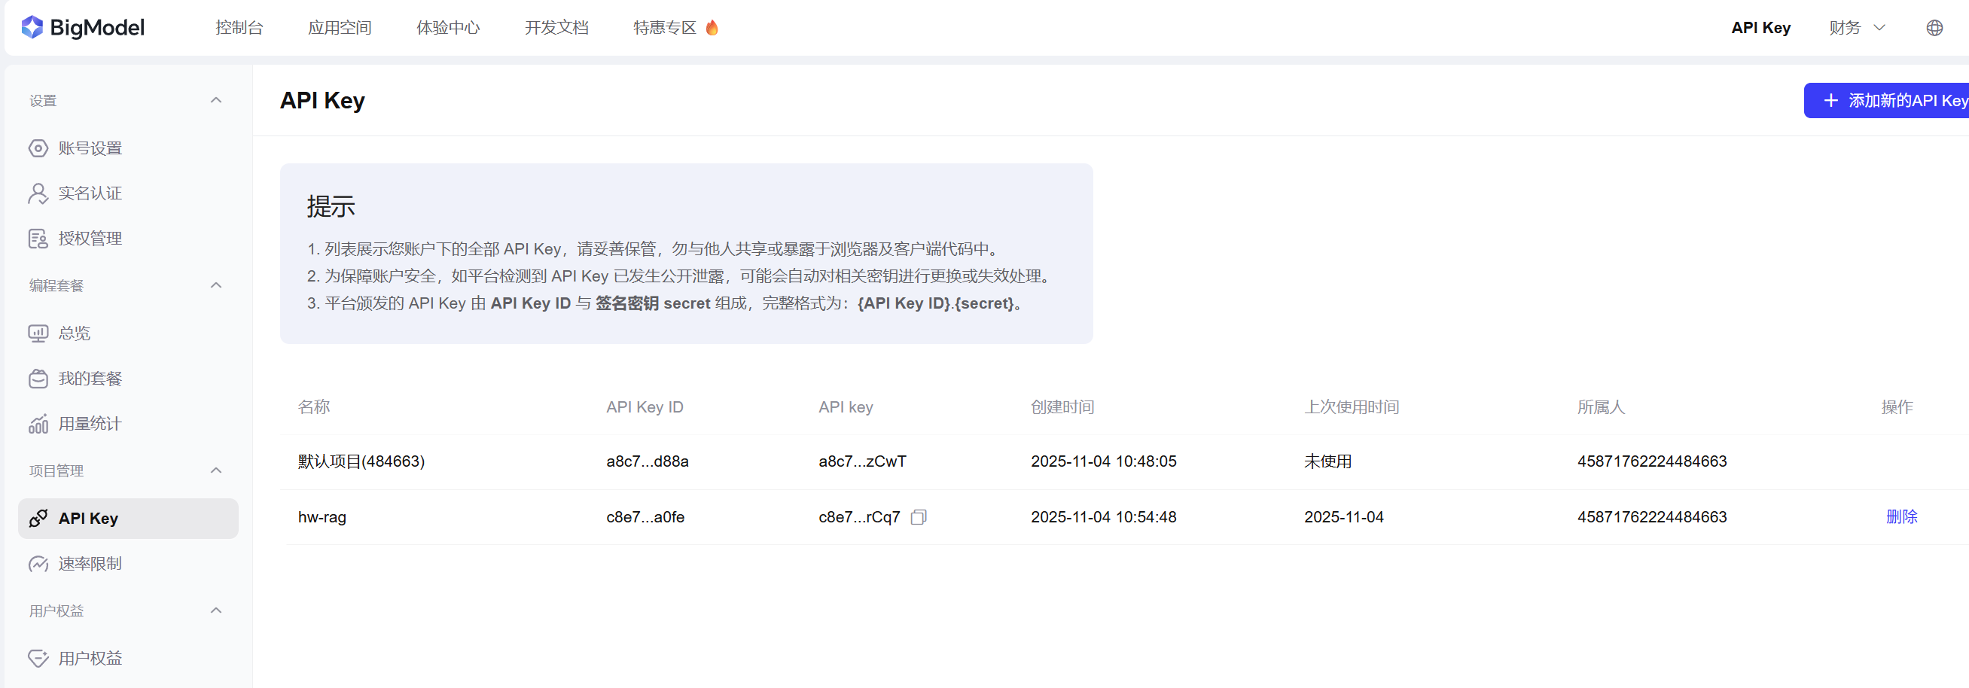
Task: Collapse the 设置 sidebar section
Action: pyautogui.click(x=215, y=100)
